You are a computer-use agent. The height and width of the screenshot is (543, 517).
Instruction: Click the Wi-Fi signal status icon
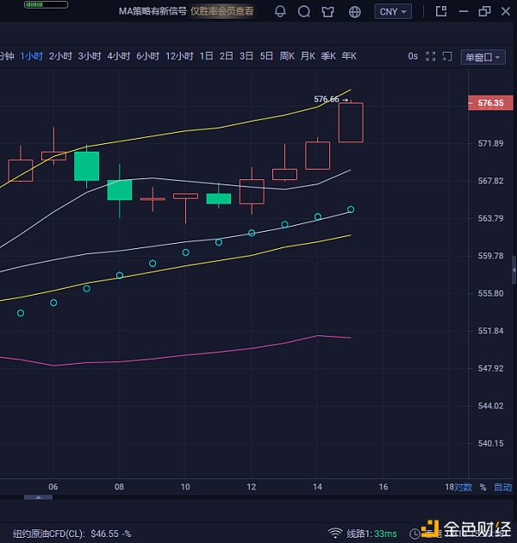point(335,533)
